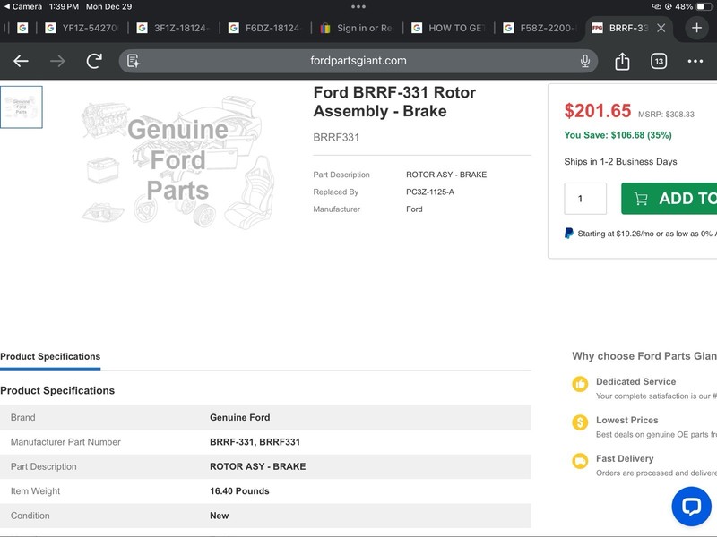This screenshot has width=717, height=537.
Task: Show all 13 open tabs
Action: (x=659, y=61)
